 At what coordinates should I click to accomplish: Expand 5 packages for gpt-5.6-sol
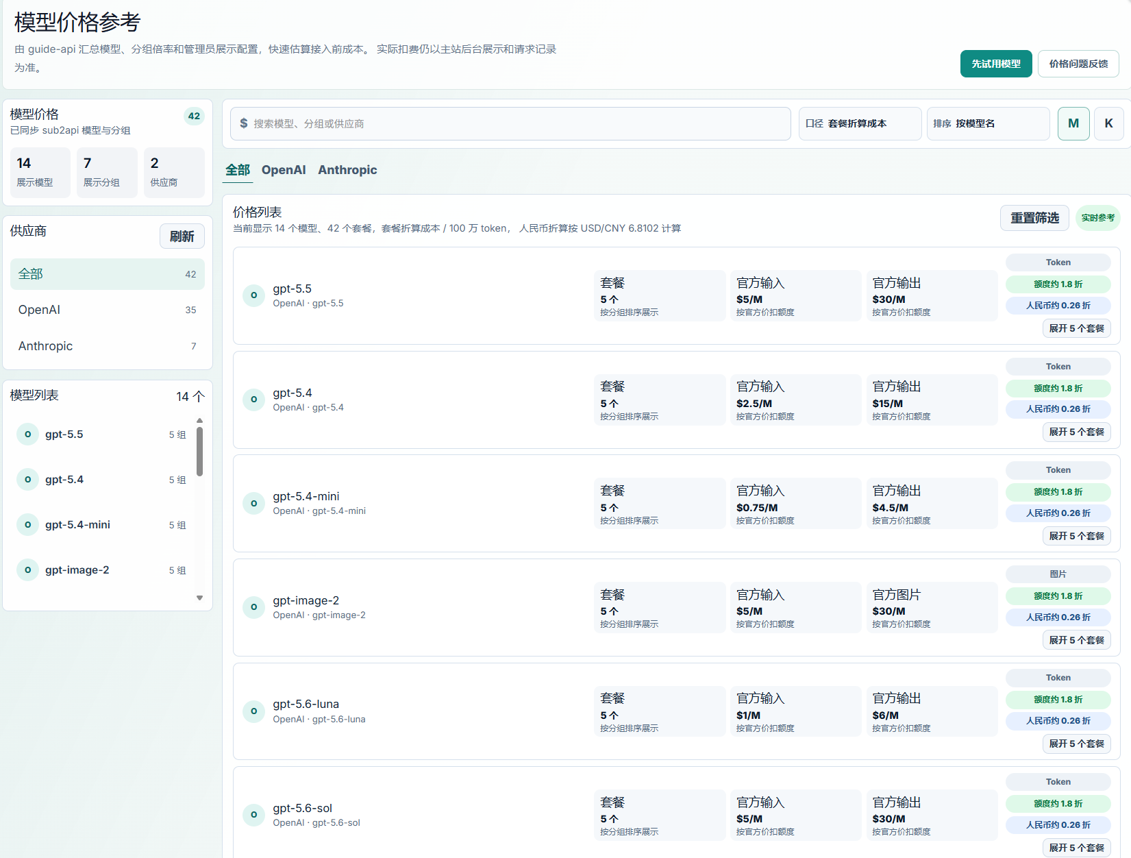[x=1076, y=848]
